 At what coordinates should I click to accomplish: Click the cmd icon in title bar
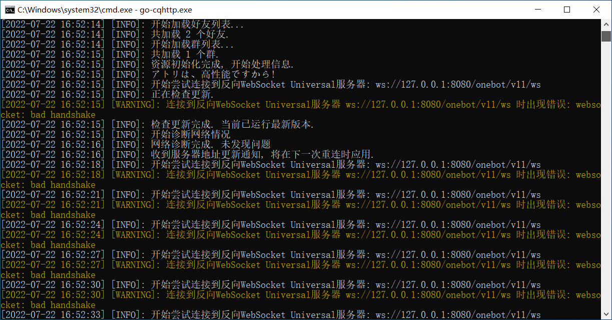coord(9,10)
